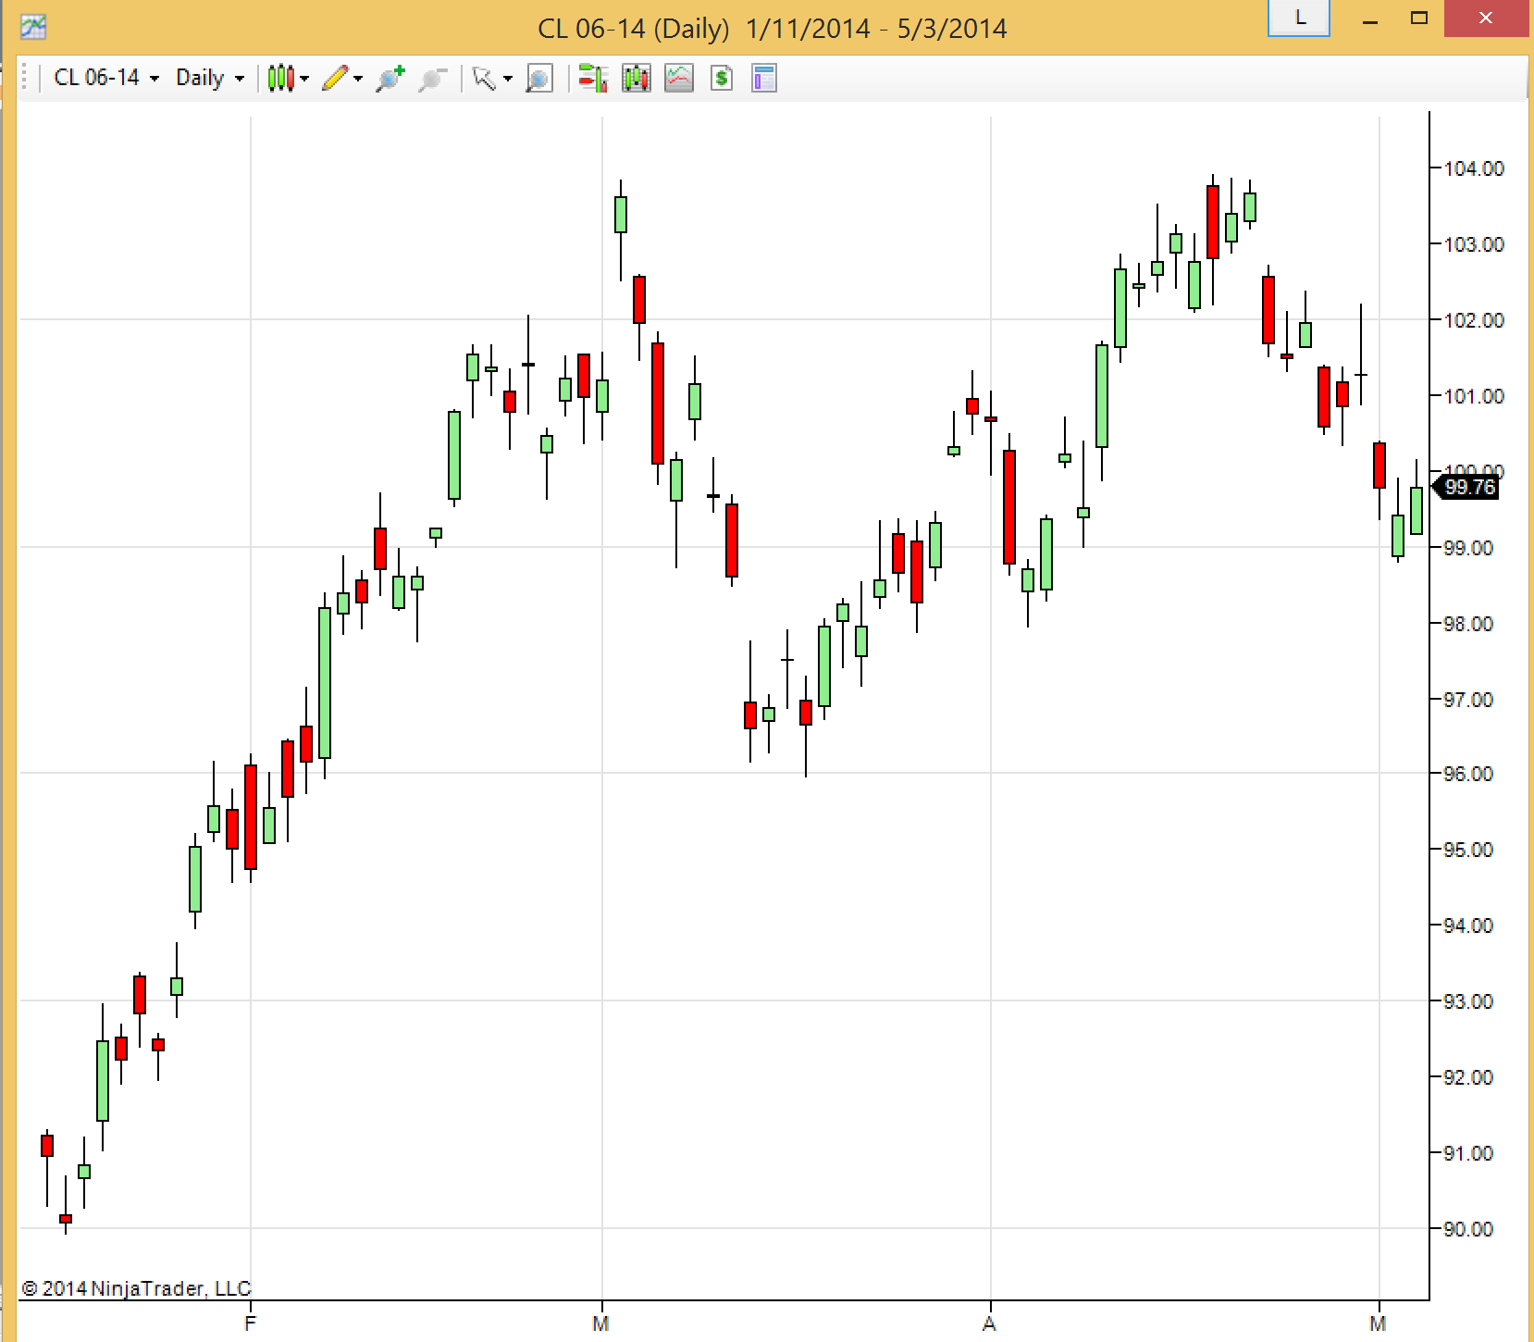Image resolution: width=1534 pixels, height=1342 pixels.
Task: Open the candlestick chart style dropdown
Action: point(288,79)
